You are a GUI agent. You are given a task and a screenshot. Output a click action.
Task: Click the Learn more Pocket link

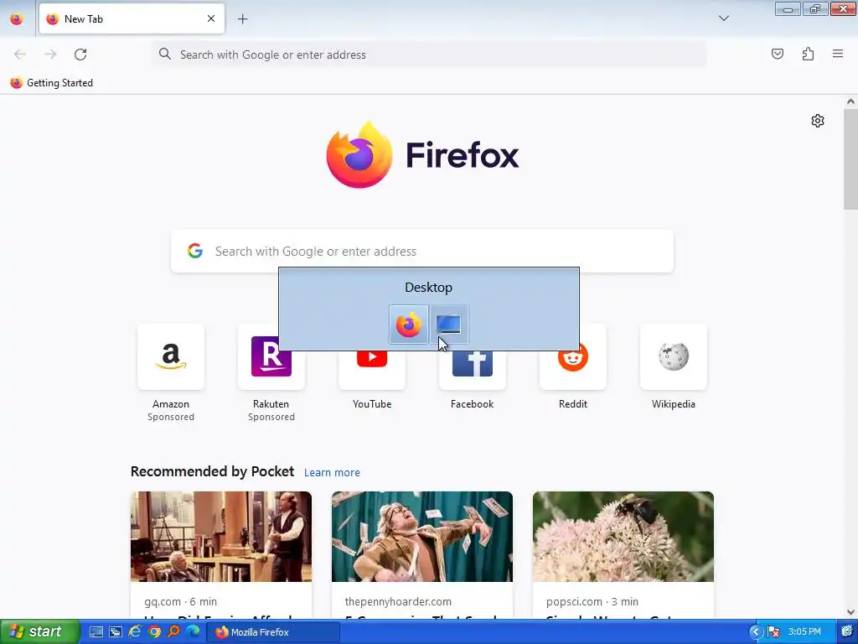tap(332, 472)
